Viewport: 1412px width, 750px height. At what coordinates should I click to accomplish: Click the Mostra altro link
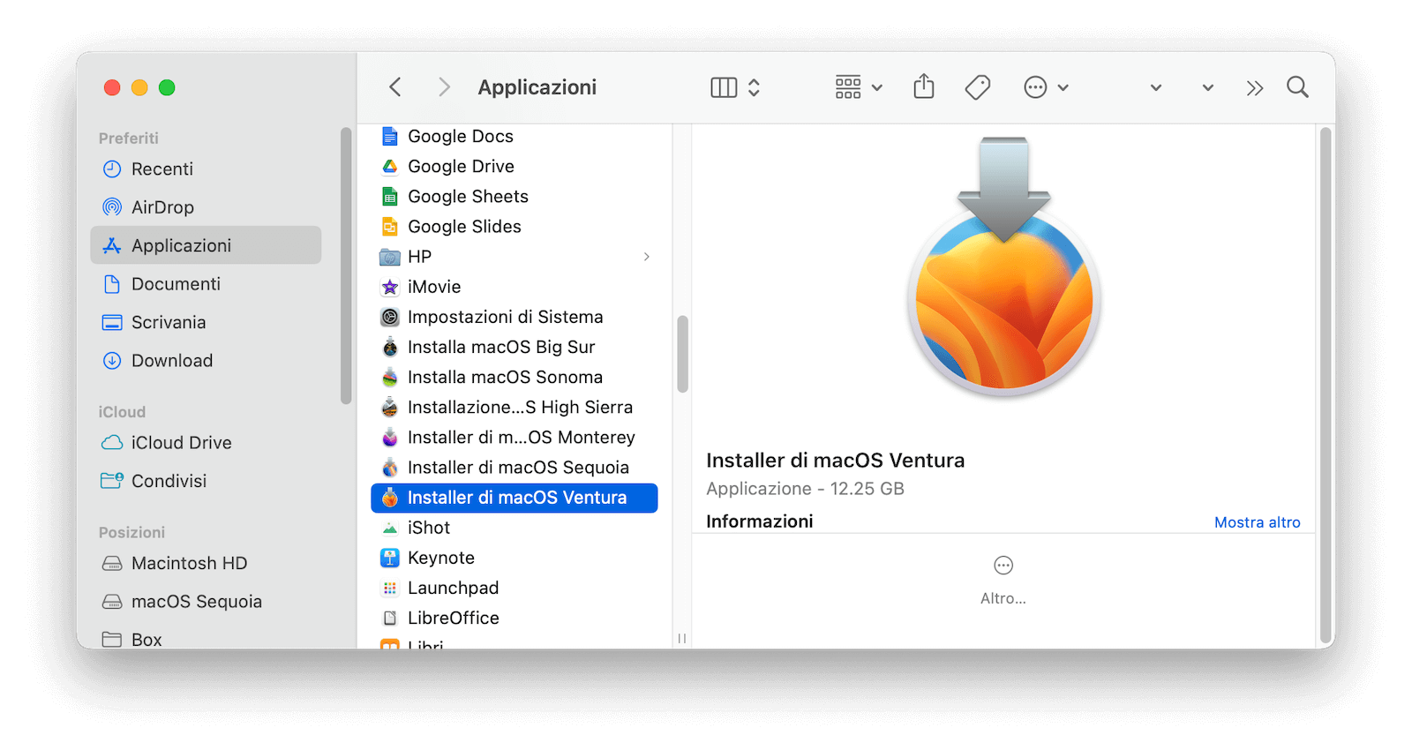tap(1257, 522)
